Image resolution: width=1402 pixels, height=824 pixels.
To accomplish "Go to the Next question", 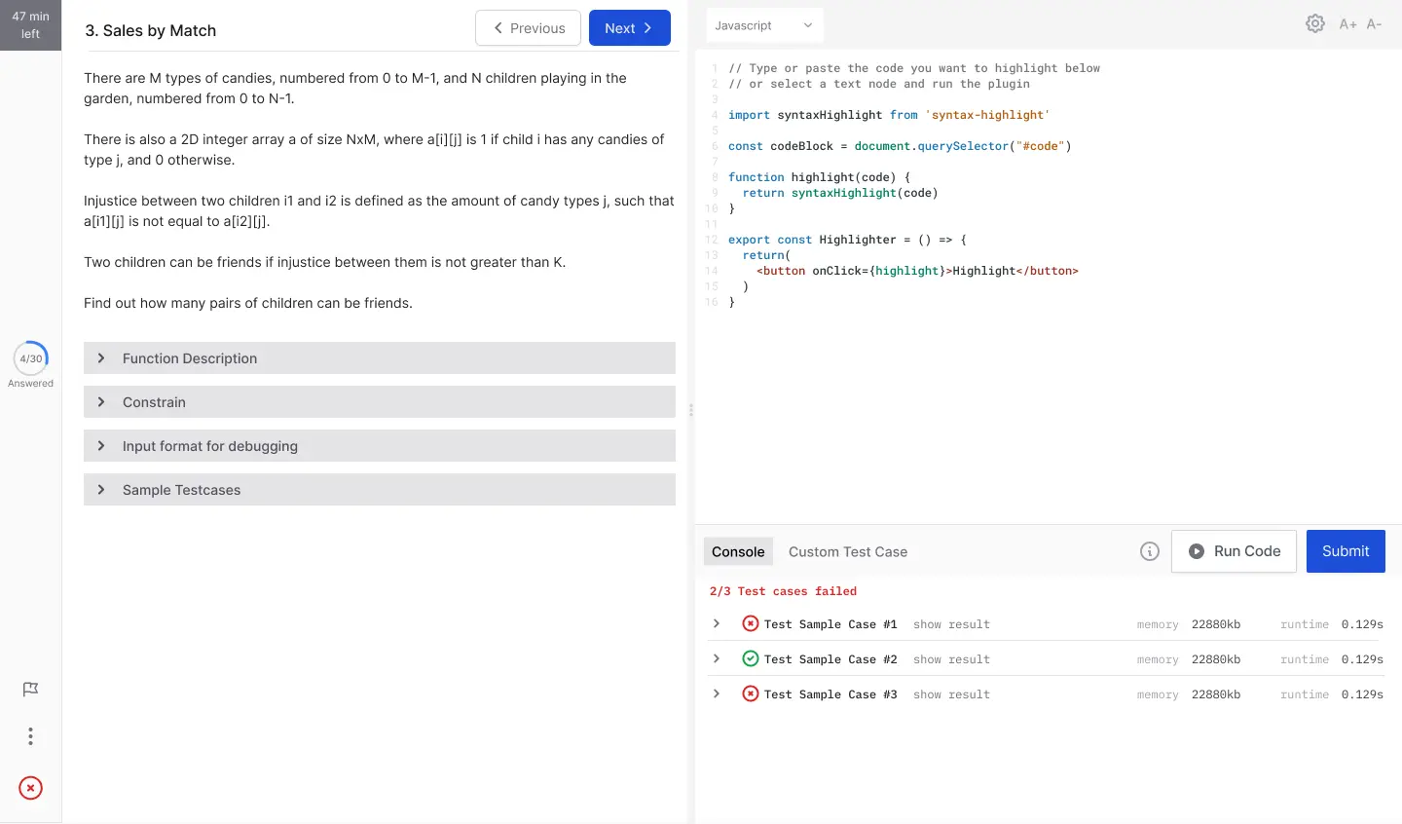I will [629, 28].
